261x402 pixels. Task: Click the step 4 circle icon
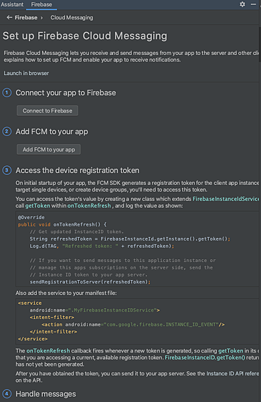[x=7, y=394]
